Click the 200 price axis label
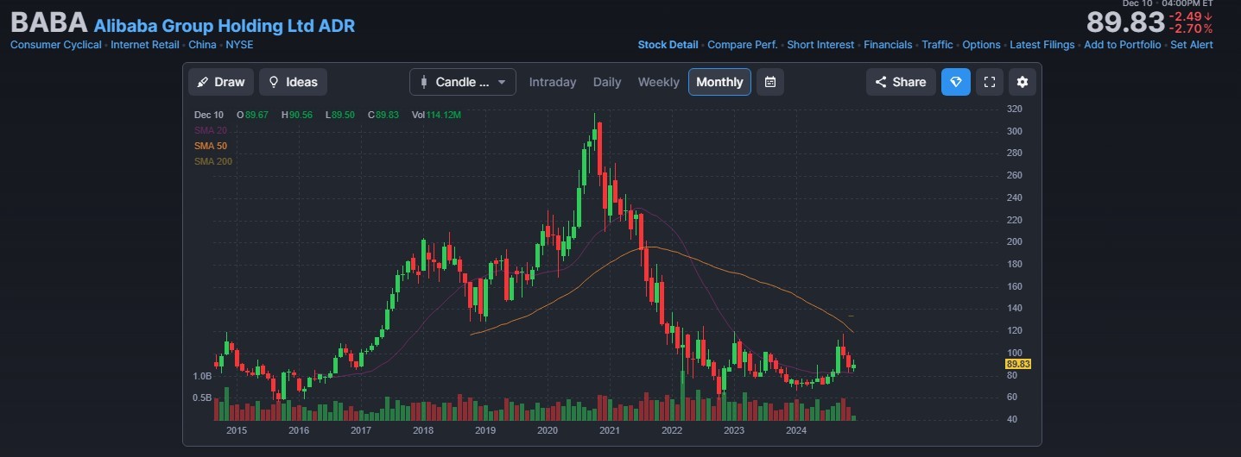 point(1015,242)
